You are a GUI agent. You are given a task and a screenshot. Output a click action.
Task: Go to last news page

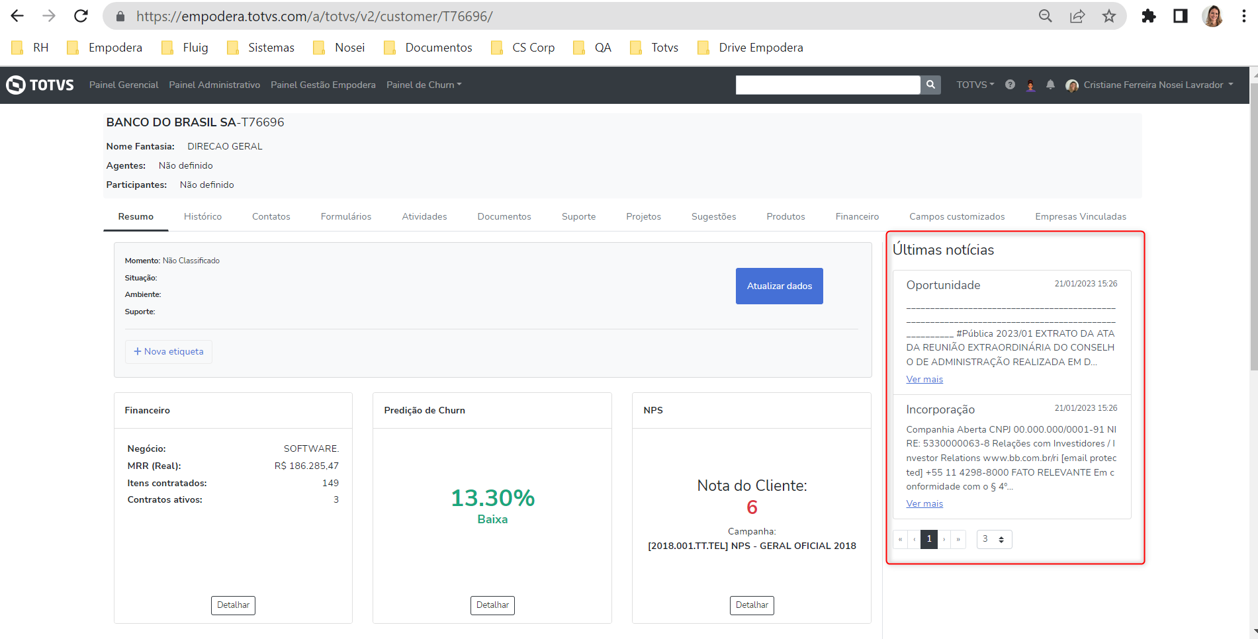(958, 539)
